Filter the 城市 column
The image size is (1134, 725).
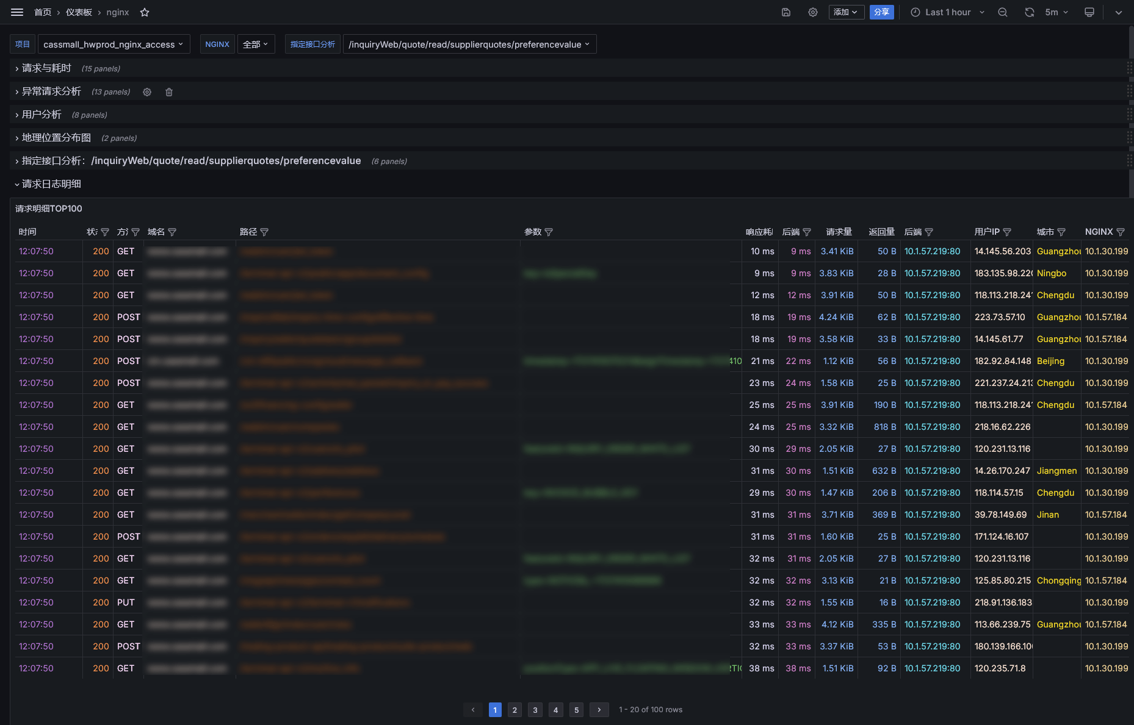point(1061,232)
